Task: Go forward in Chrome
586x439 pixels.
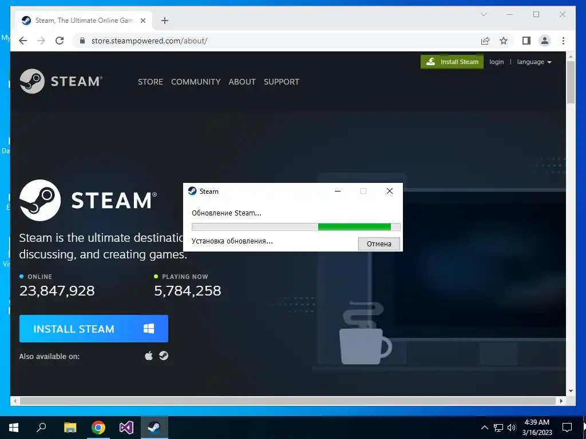Action: pyautogui.click(x=41, y=41)
